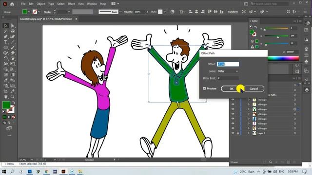Select the Column Graph tool
This screenshot has width=312, height=175.
[13, 86]
